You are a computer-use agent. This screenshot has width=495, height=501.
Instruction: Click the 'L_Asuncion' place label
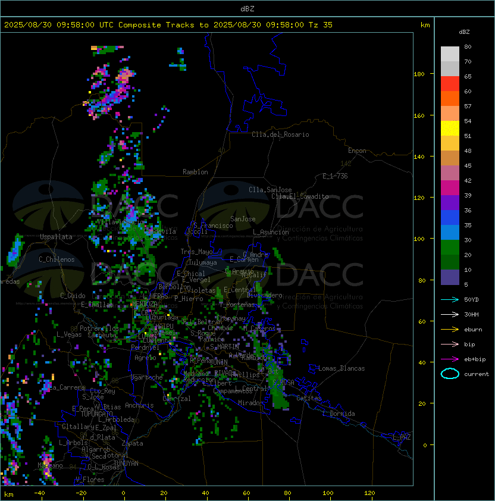(x=271, y=232)
